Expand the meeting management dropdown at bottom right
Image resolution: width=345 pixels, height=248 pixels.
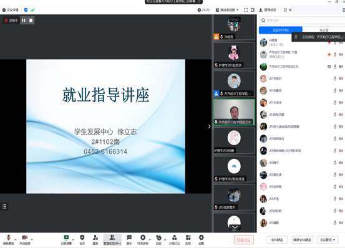(328, 240)
